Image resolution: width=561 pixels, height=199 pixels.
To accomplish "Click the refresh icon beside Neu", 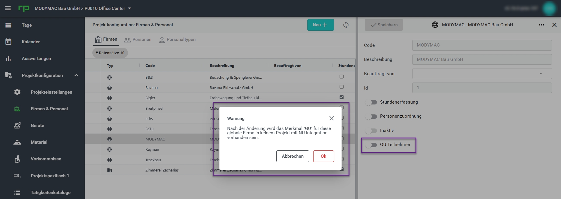I will click(x=346, y=25).
